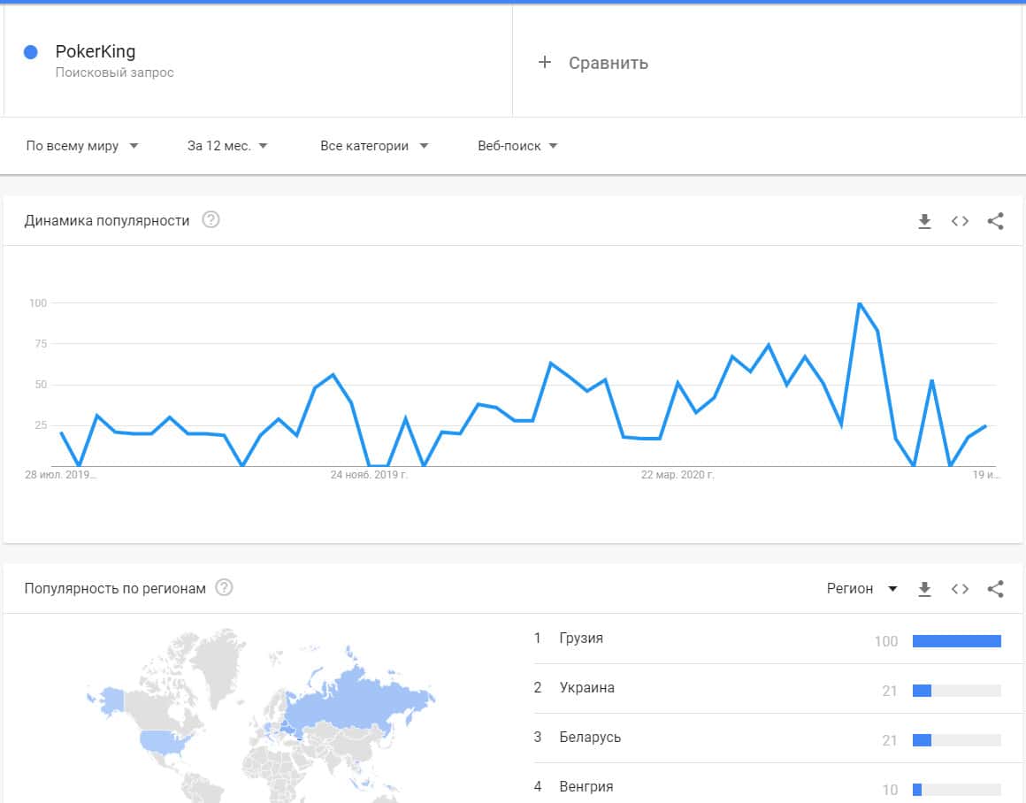
Task: Open help for Динамика популярности
Action: (x=211, y=220)
